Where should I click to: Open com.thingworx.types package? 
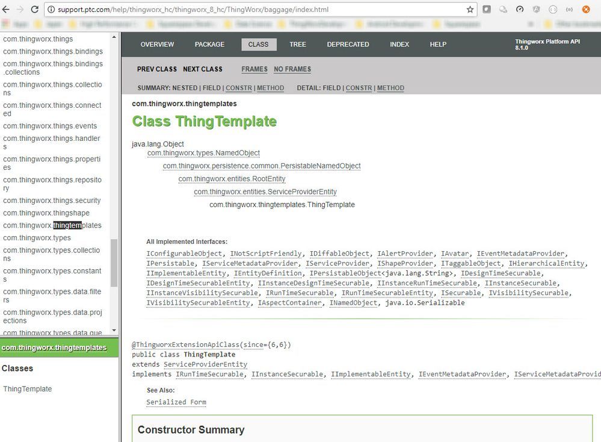click(37, 238)
